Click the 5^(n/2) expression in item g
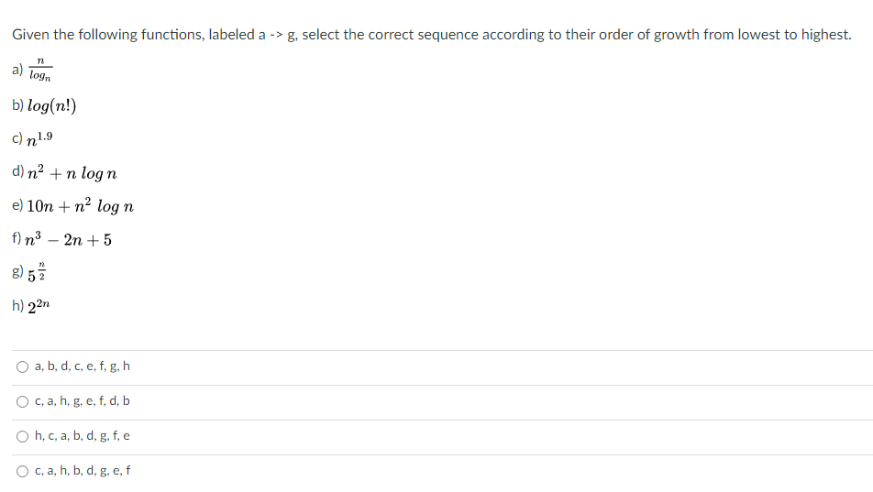The width and height of the screenshot is (873, 492). [37, 272]
